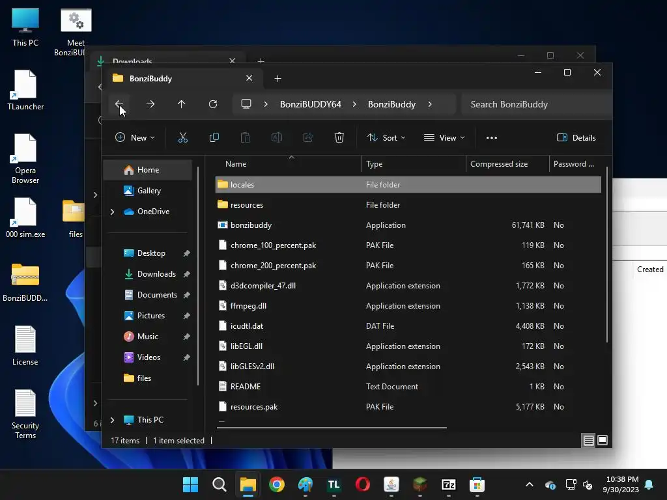The image size is (667, 500).
Task: Open the New dropdown menu
Action: [135, 138]
